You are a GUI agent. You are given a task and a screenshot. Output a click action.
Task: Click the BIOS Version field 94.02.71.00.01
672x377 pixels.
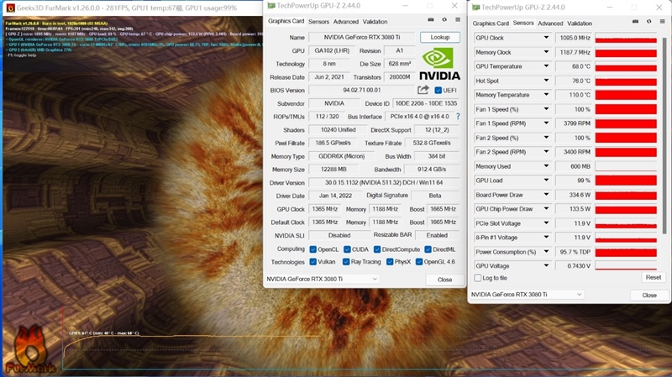pyautogui.click(x=362, y=90)
